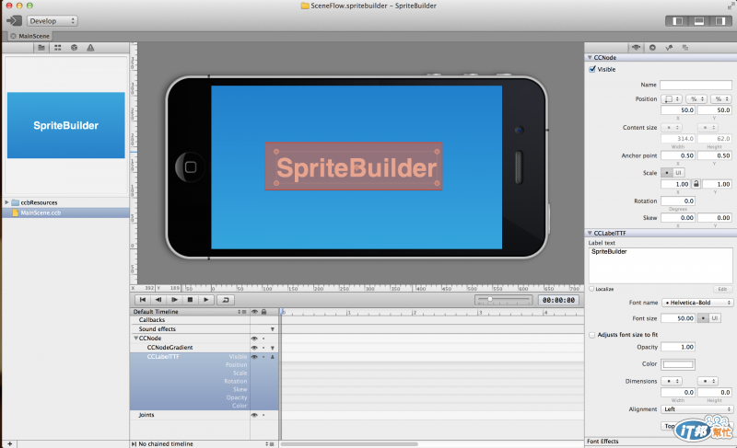The width and height of the screenshot is (737, 448).
Task: Toggle timeline loop playback button
Action: click(226, 300)
